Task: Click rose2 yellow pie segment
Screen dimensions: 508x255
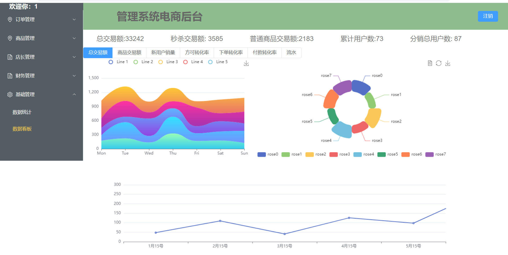Action: click(x=374, y=118)
